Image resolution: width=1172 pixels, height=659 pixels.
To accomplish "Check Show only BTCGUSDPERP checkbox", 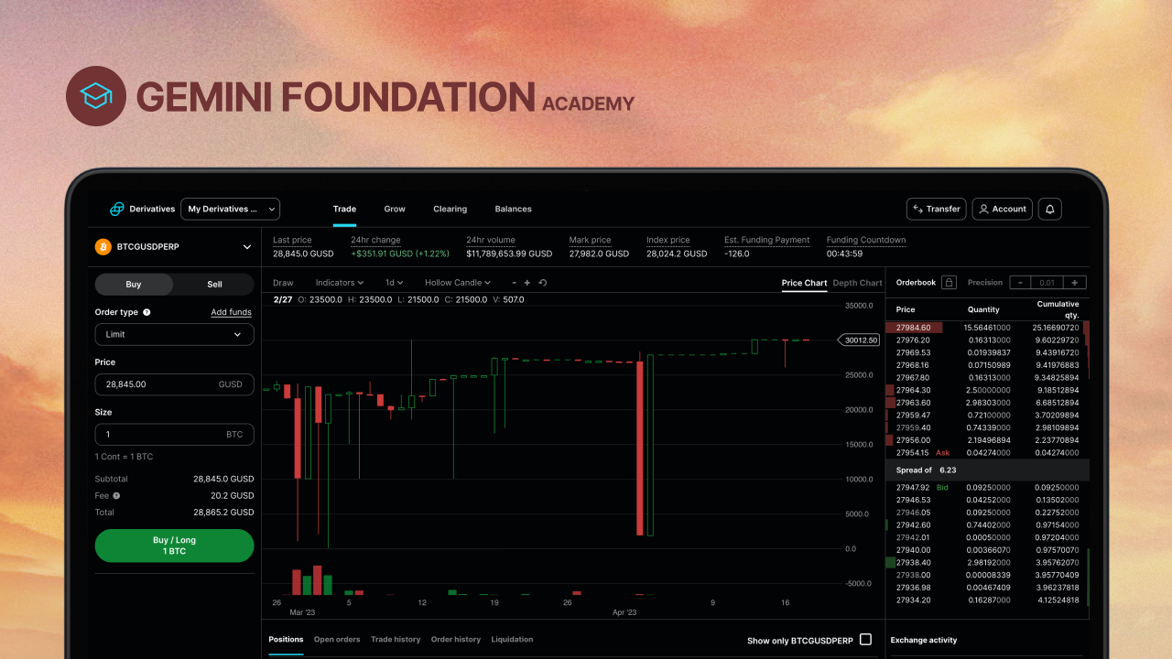I will point(865,640).
